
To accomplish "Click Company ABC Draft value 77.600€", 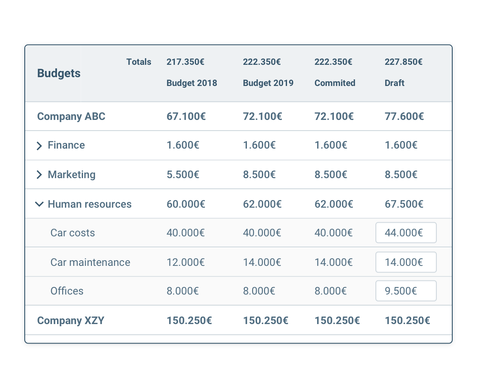I will coord(404,116).
